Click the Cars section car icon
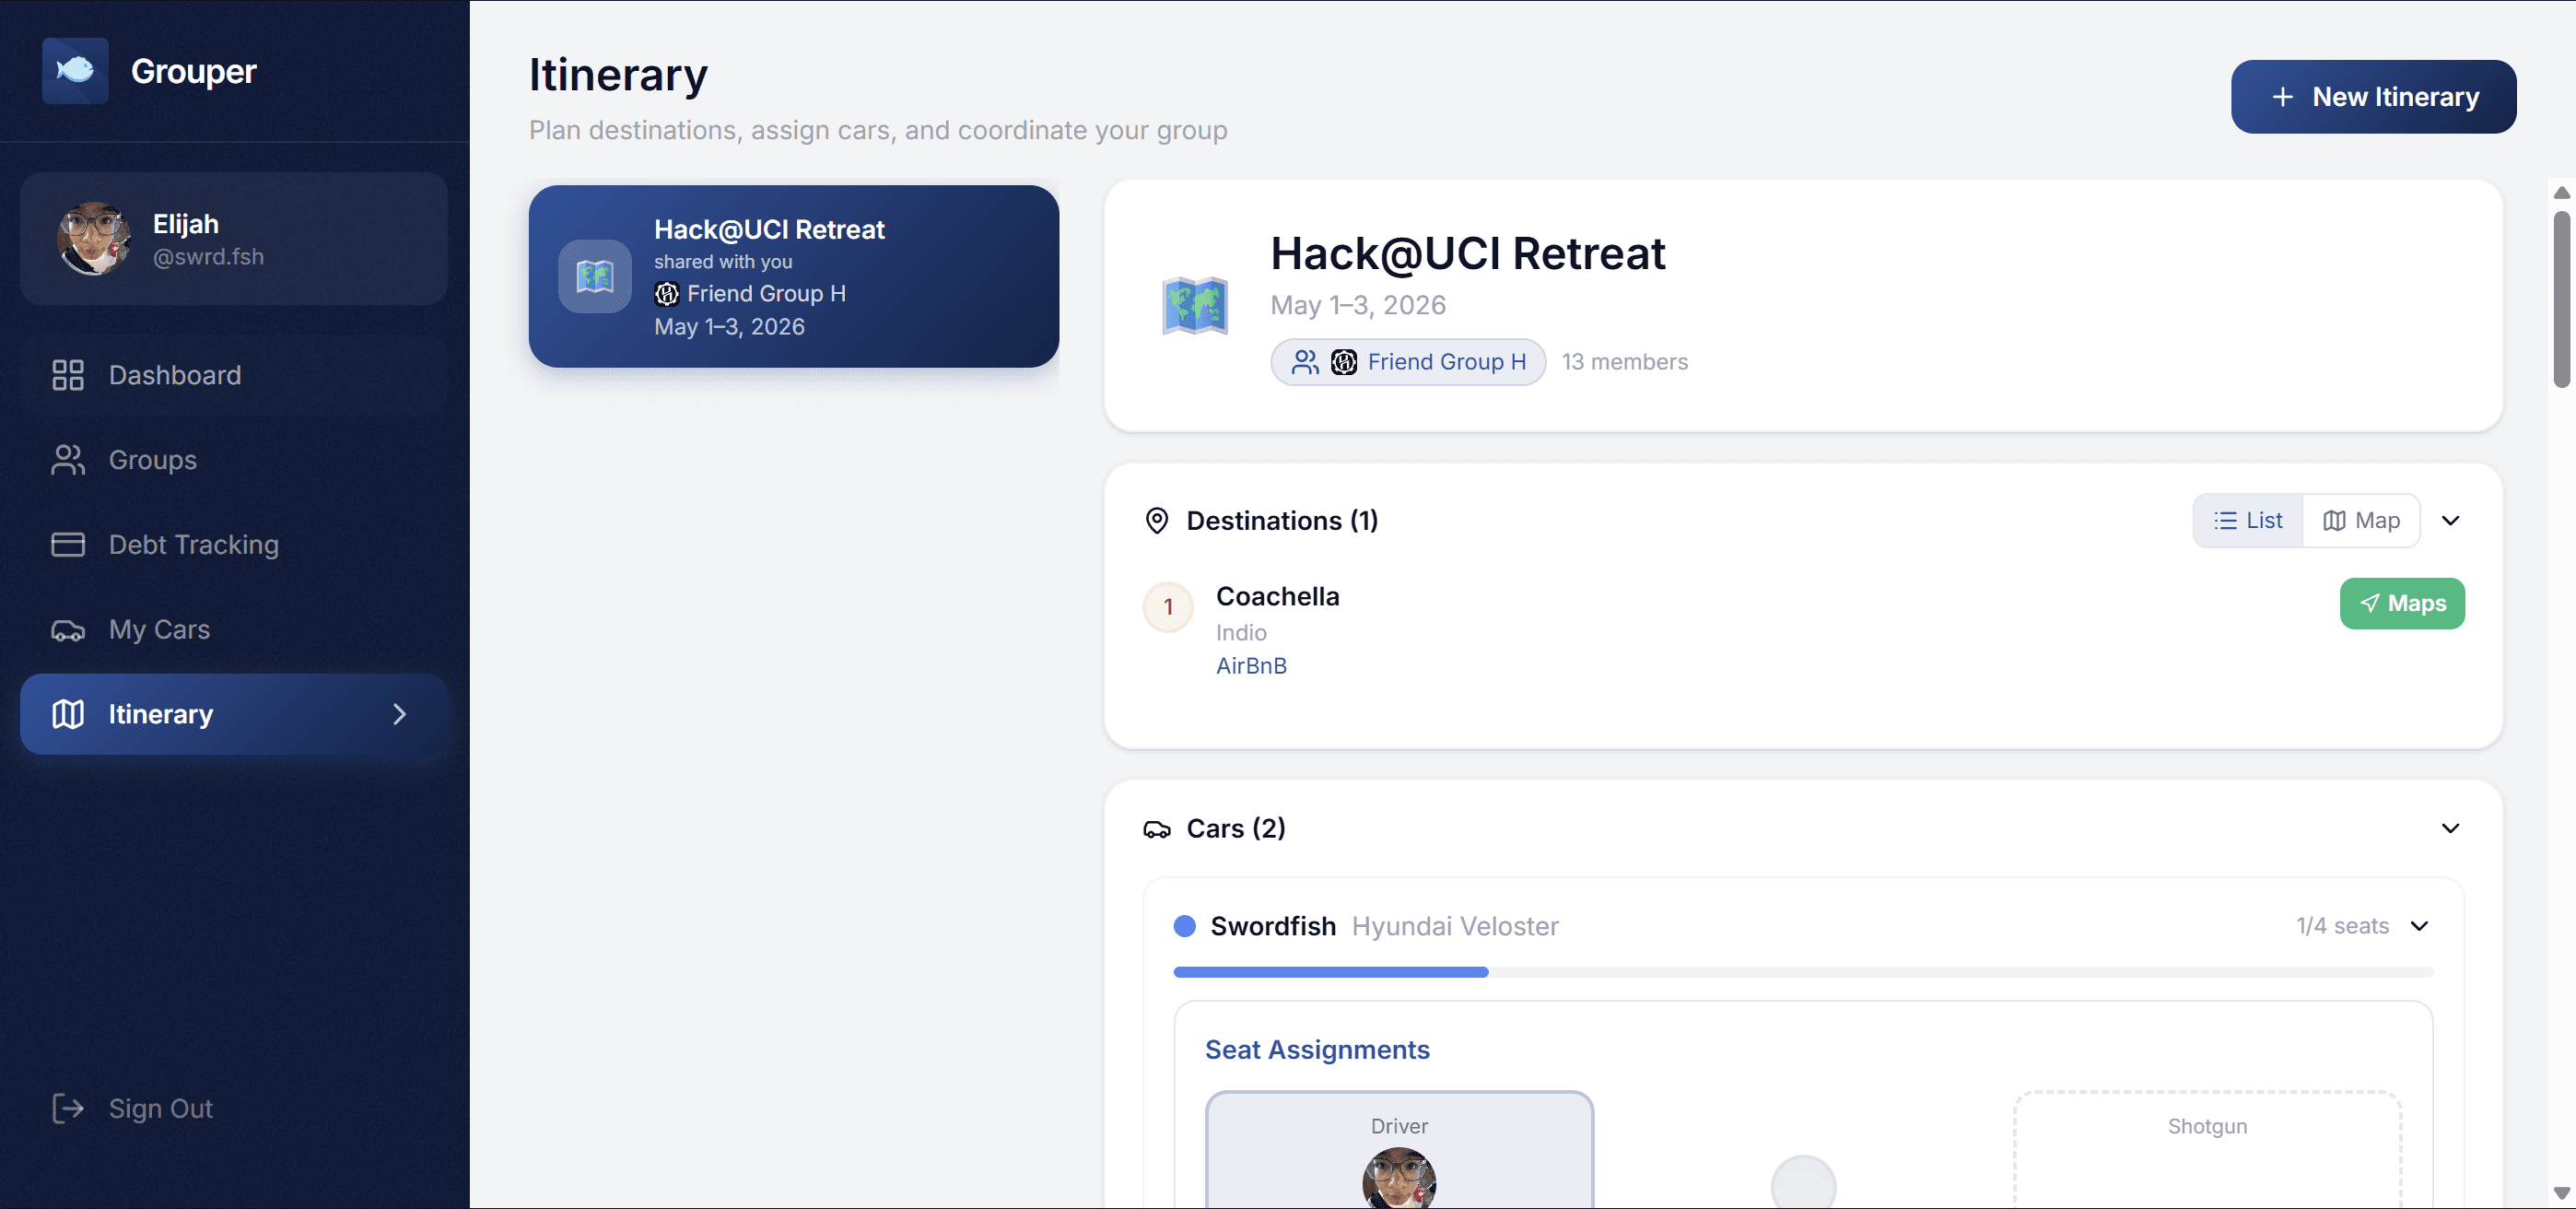This screenshot has height=1209, width=2576. [x=1157, y=829]
